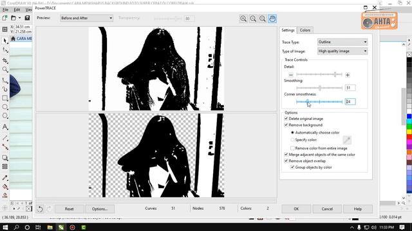The height and width of the screenshot is (231, 412).
Task: Select the Rectangle tool in CorelDRAW toolbox
Action: pyautogui.click(x=5, y=98)
